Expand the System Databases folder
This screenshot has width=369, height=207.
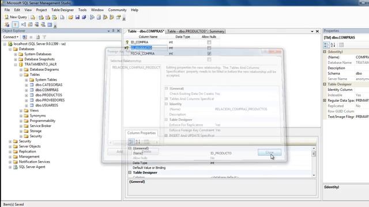tap(16, 54)
